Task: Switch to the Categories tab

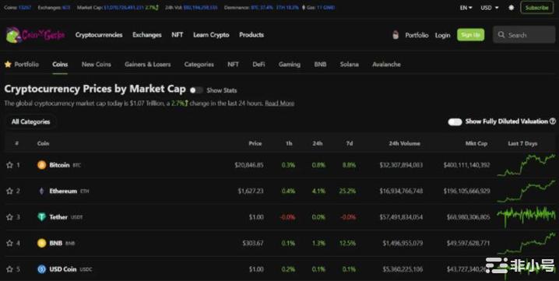Action: tap(199, 64)
